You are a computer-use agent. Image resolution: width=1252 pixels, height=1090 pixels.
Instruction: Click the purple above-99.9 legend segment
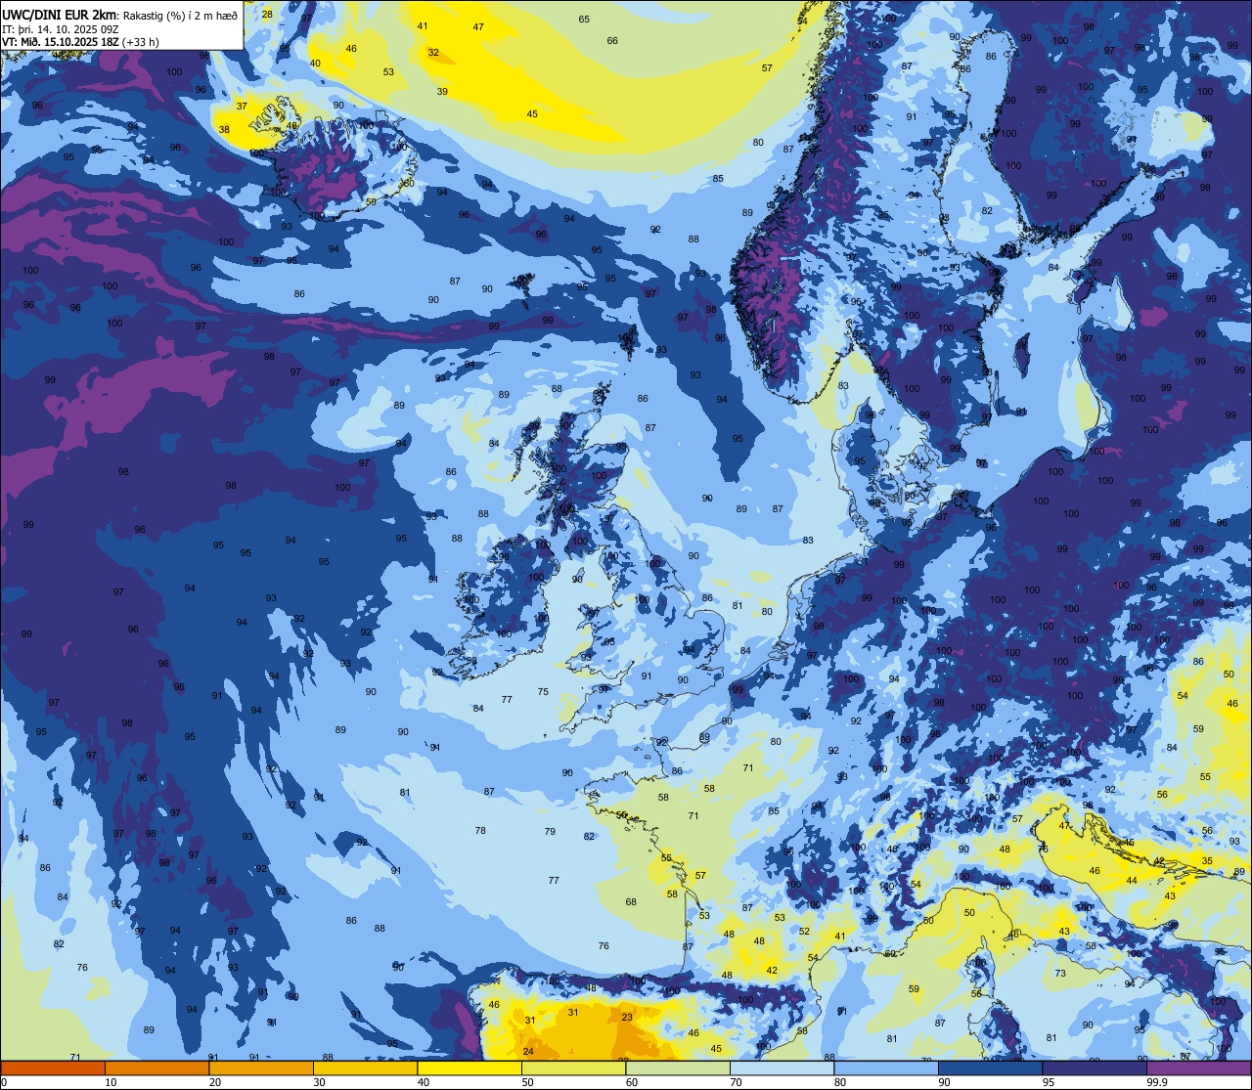(1198, 1068)
